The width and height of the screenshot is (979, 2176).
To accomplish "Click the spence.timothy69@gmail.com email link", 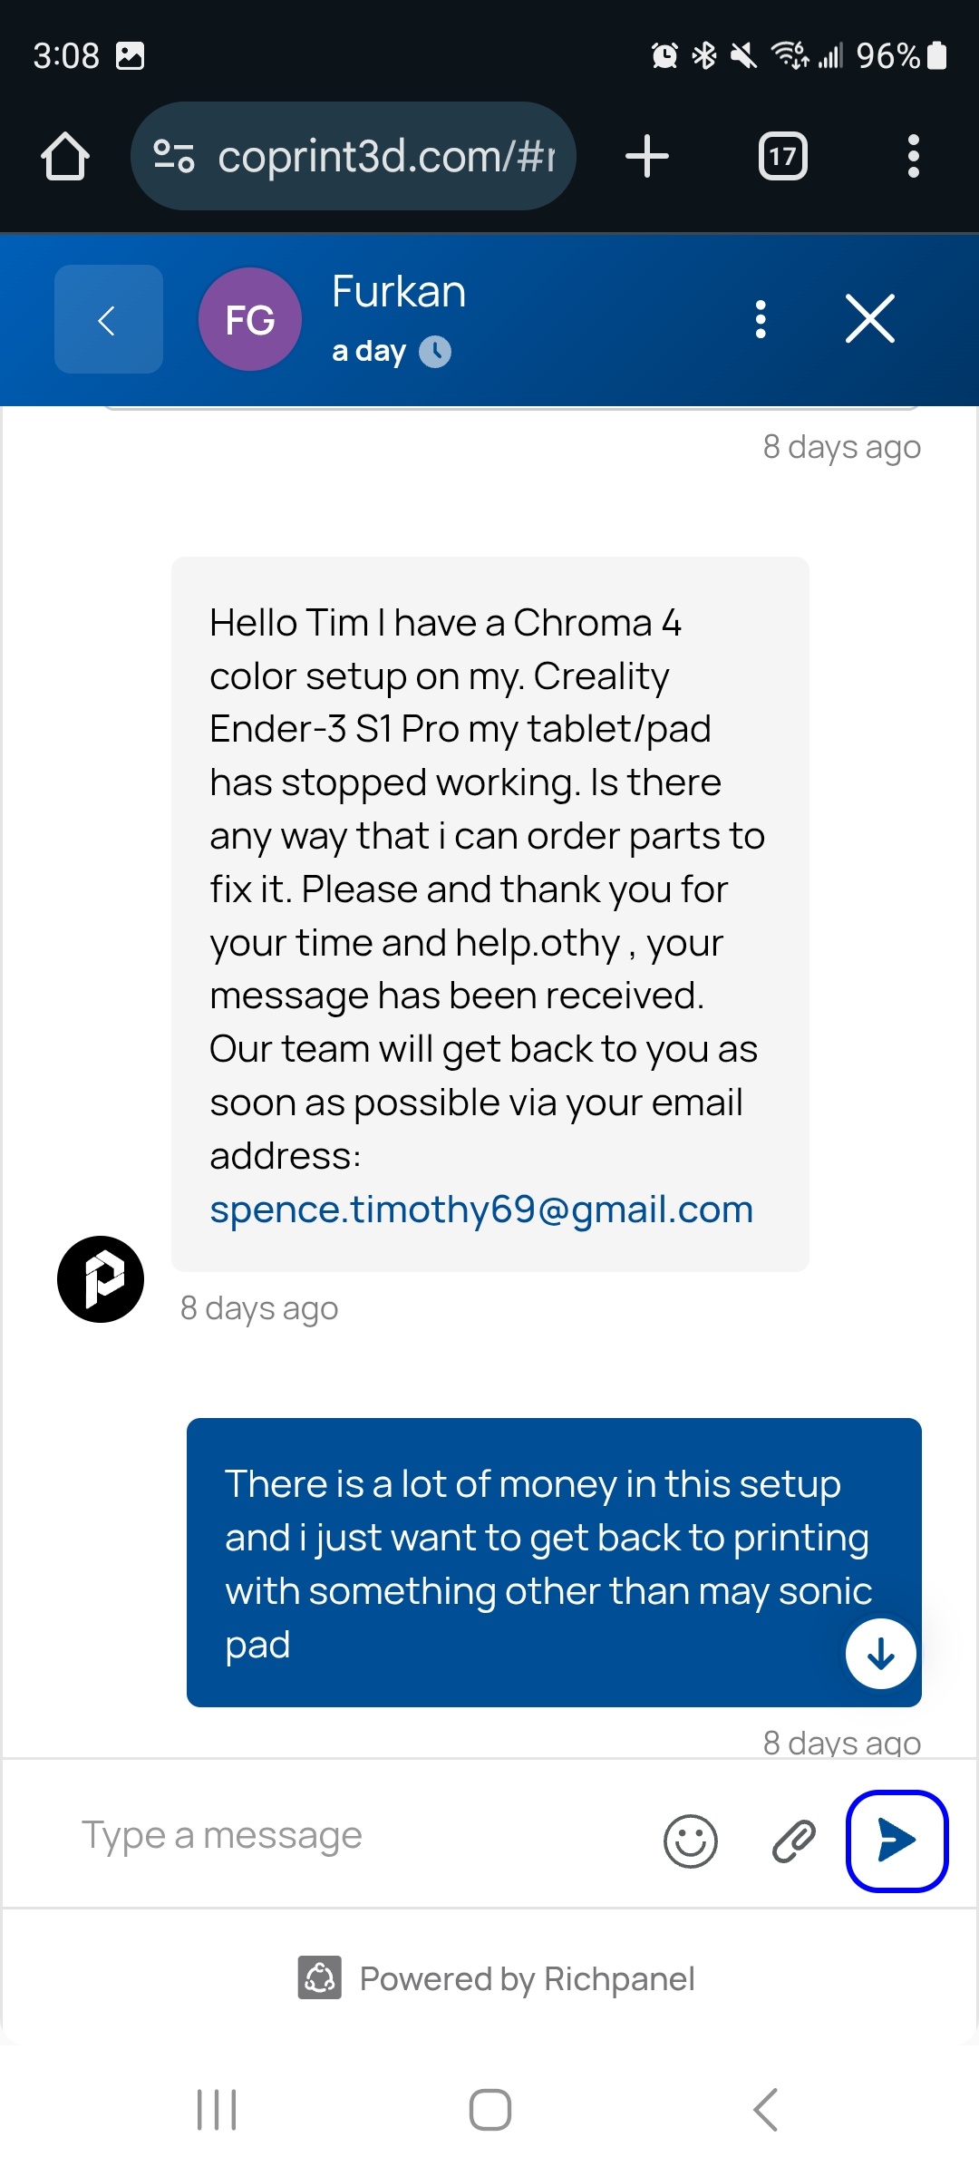I will (x=481, y=1209).
